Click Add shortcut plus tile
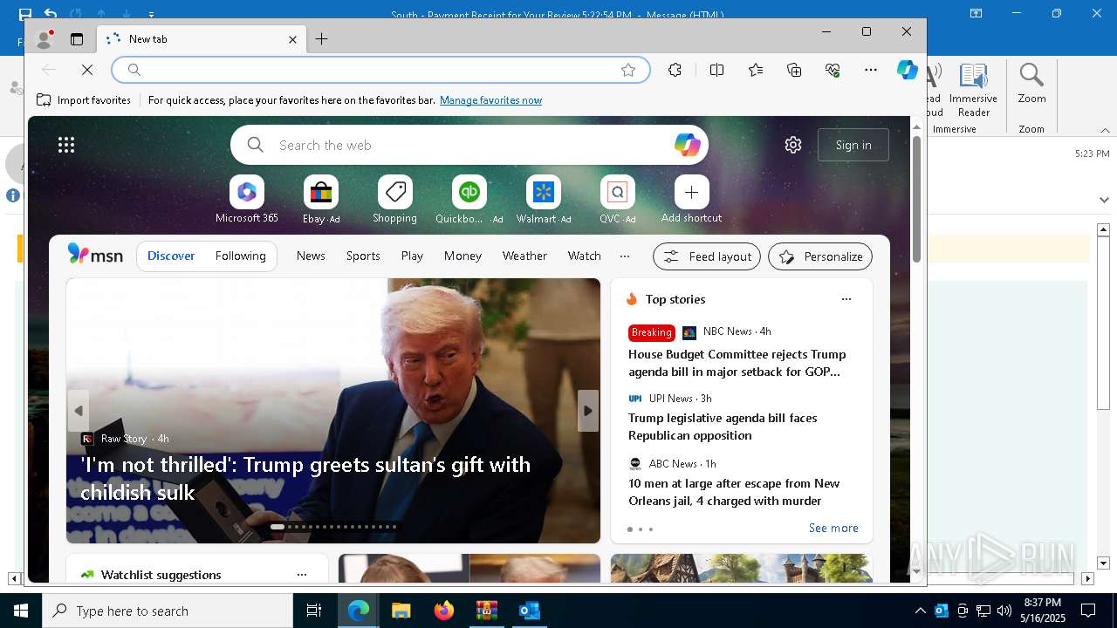Viewport: 1117px width, 628px height. tap(691, 200)
